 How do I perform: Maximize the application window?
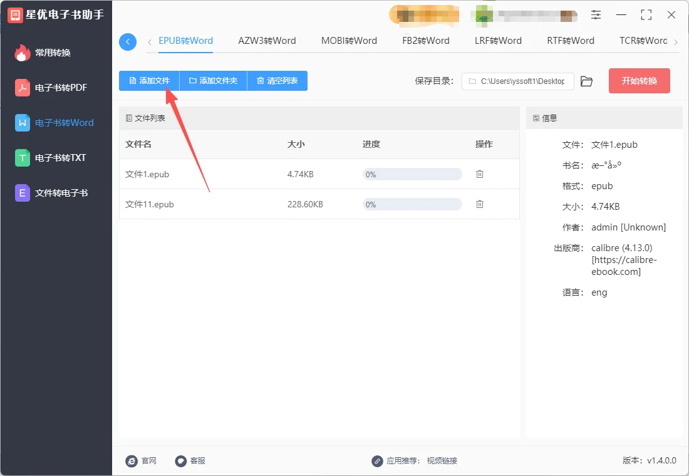pos(646,15)
